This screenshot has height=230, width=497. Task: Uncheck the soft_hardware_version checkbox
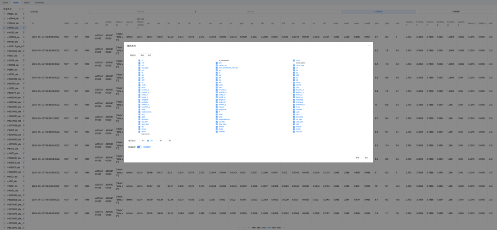pyautogui.click(x=217, y=67)
